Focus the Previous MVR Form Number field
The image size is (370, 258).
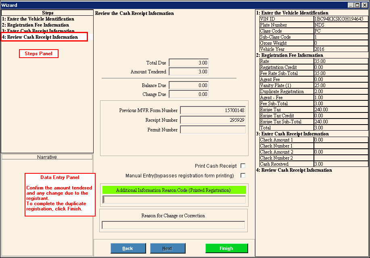point(213,110)
